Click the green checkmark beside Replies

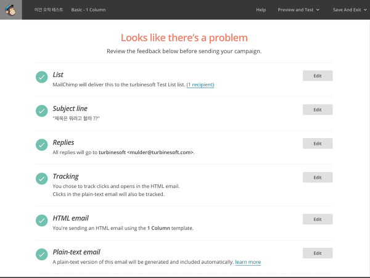point(42,145)
